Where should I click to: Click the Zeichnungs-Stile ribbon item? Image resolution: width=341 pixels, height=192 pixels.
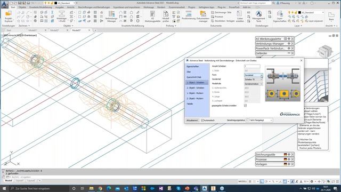click(222, 12)
